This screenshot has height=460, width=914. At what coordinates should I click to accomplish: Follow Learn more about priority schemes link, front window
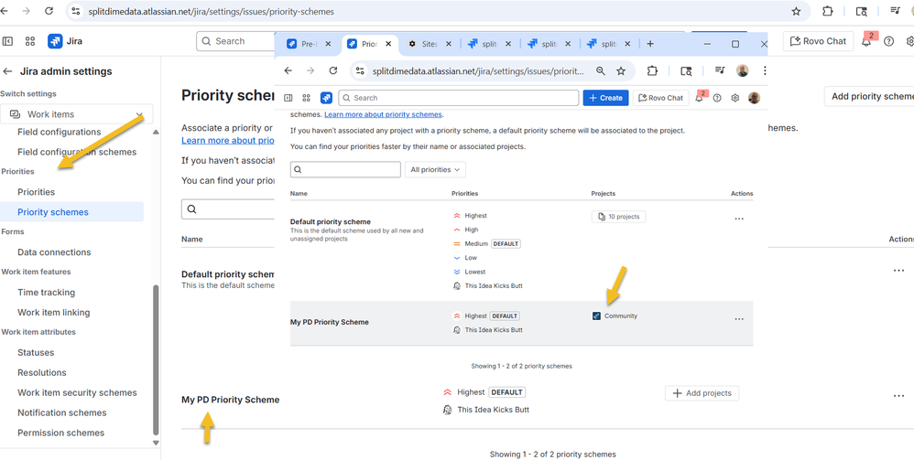pyautogui.click(x=384, y=114)
